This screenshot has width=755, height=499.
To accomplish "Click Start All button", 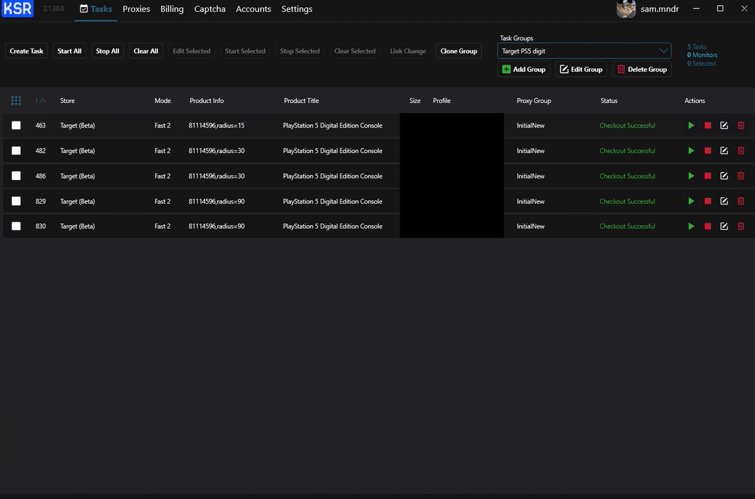I will tap(69, 51).
